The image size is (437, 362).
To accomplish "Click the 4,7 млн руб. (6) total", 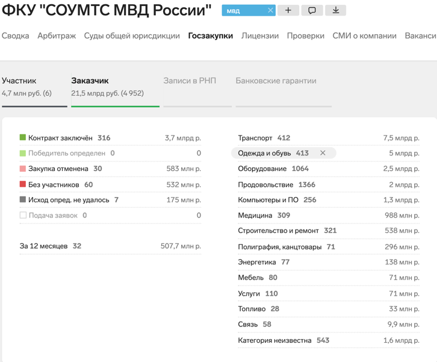I will point(26,93).
